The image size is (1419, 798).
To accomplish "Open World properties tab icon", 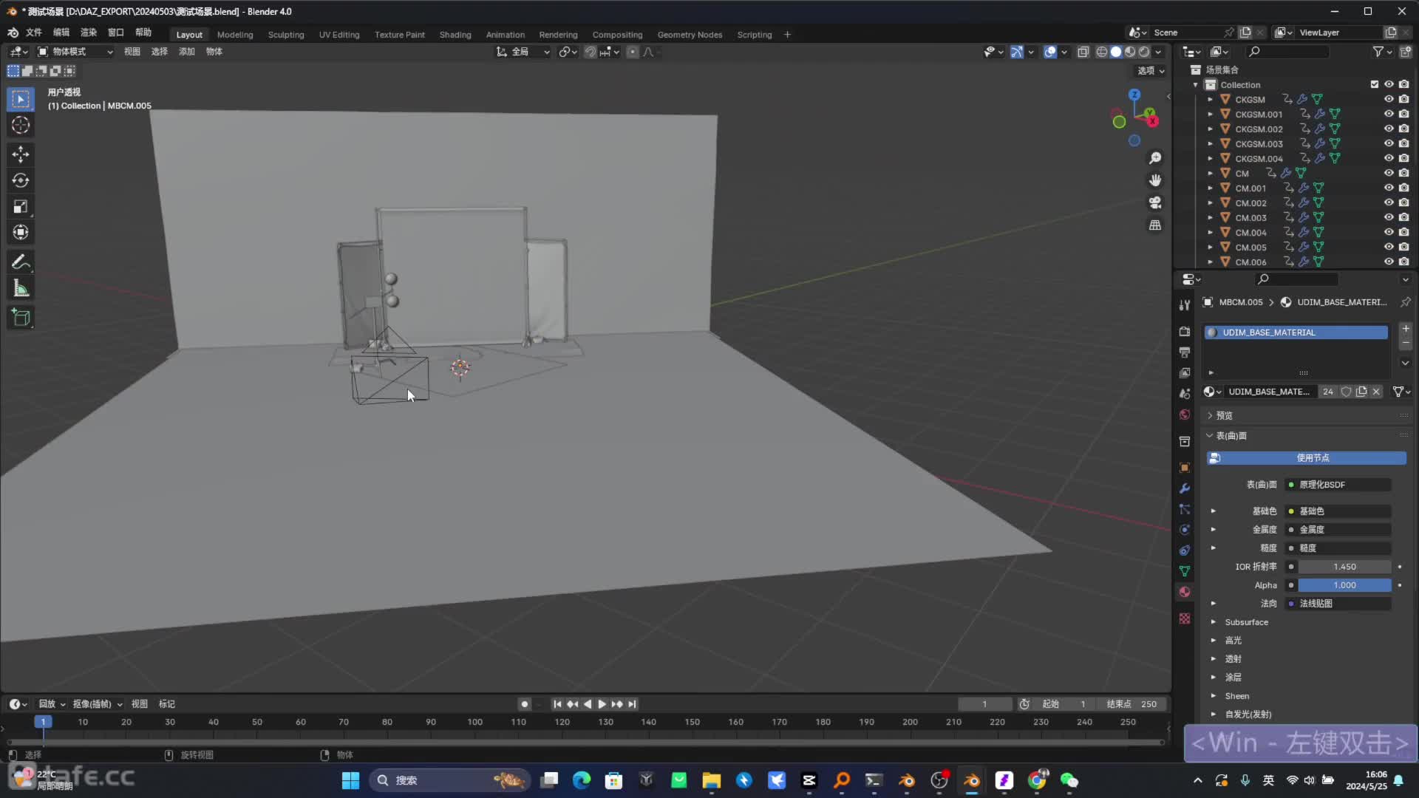I will tap(1185, 415).
